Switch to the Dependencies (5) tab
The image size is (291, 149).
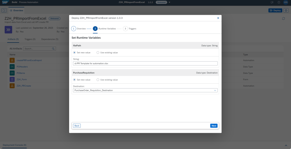50,39
